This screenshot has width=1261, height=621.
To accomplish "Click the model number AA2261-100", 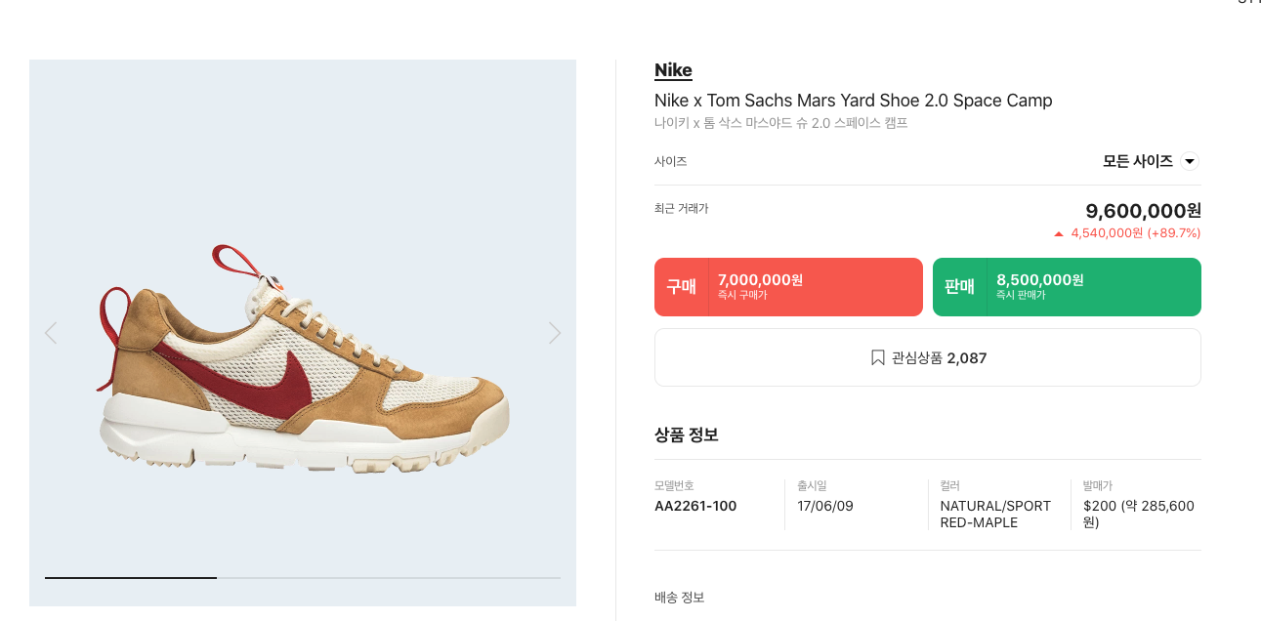I will pyautogui.click(x=695, y=506).
